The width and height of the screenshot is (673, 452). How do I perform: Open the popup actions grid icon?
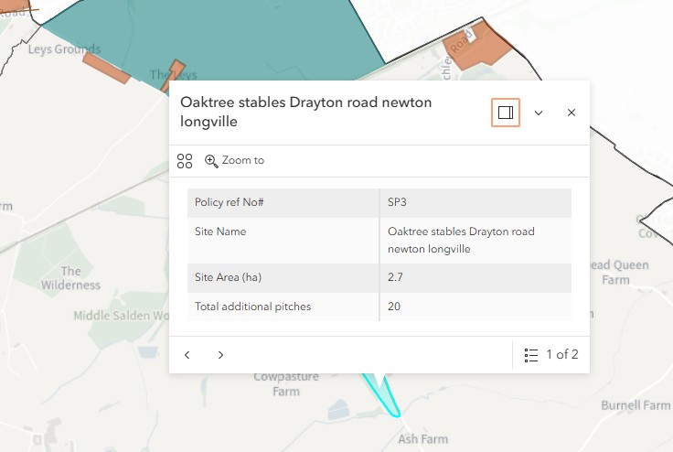pos(185,161)
